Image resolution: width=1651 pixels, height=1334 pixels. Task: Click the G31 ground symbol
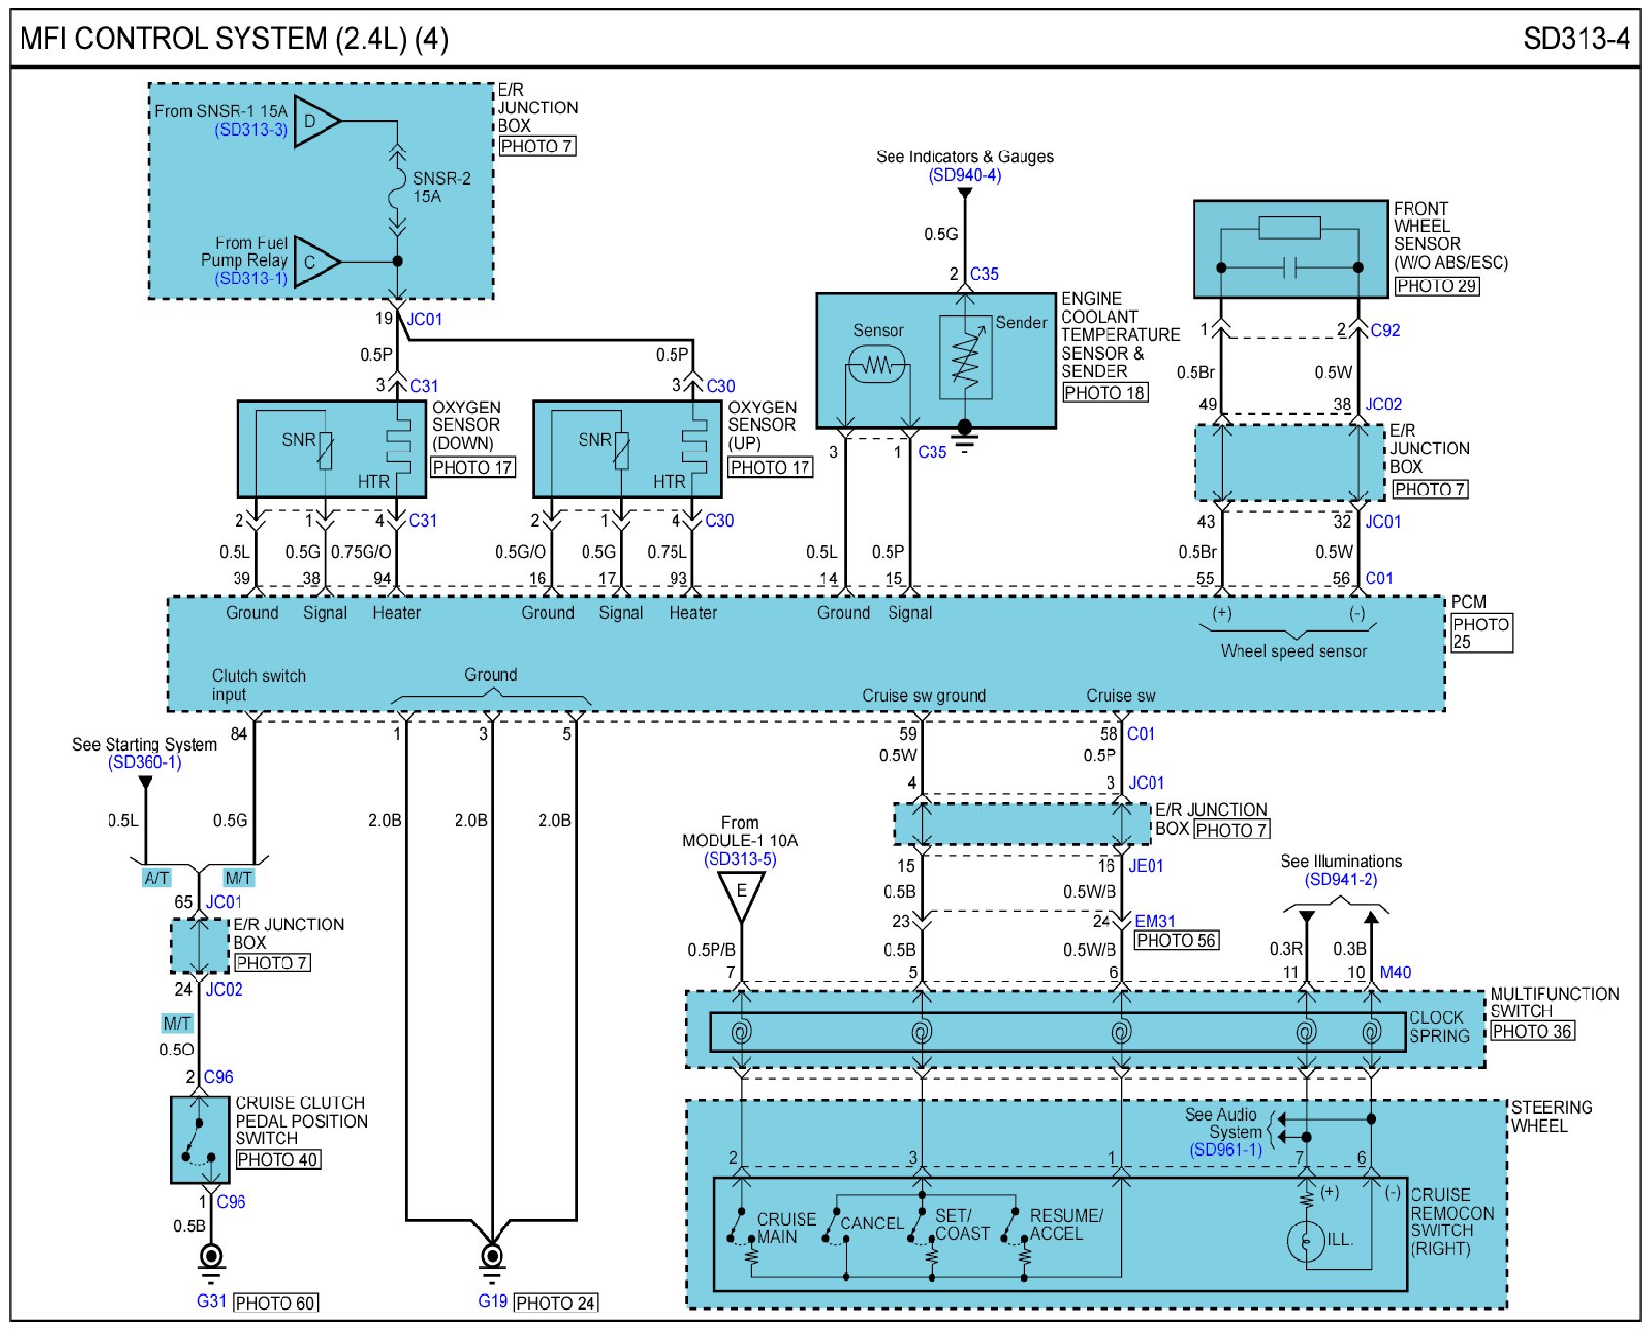pyautogui.click(x=211, y=1259)
